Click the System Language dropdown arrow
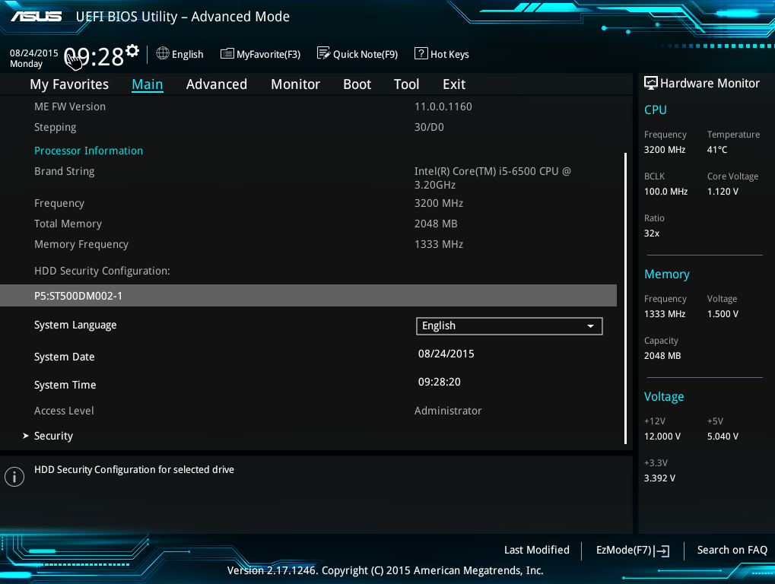The width and height of the screenshot is (775, 584). [x=590, y=326]
